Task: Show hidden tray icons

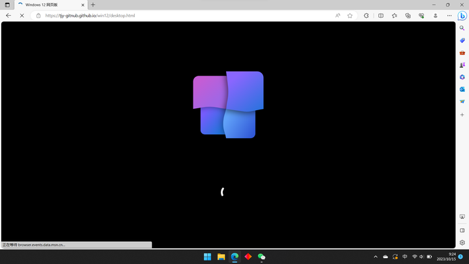Action: point(376,257)
